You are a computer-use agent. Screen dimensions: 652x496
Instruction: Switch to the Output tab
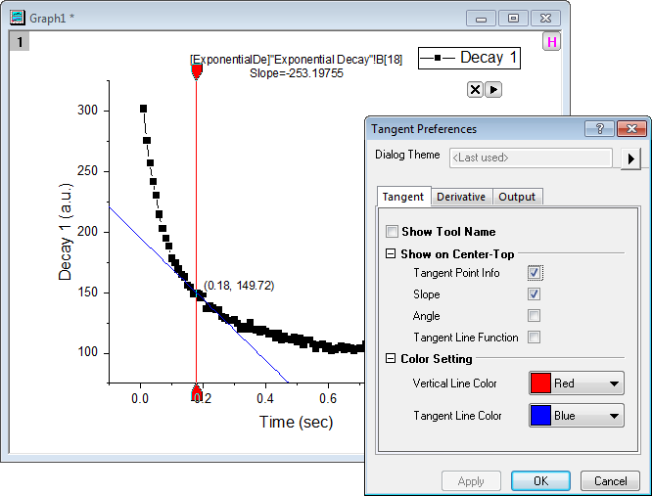(x=517, y=197)
